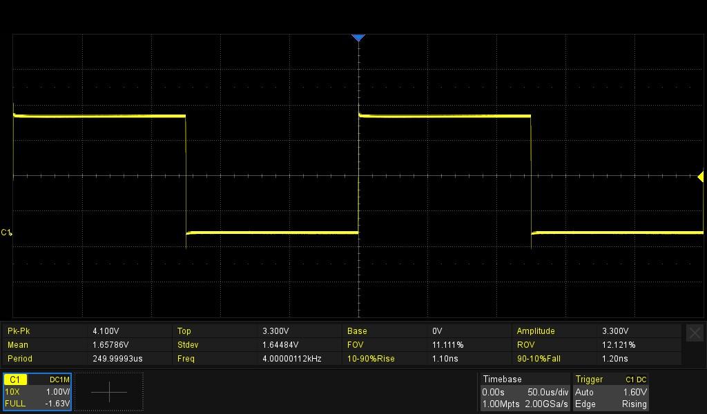Click the 90-10%Fall measurement label

pyautogui.click(x=539, y=359)
